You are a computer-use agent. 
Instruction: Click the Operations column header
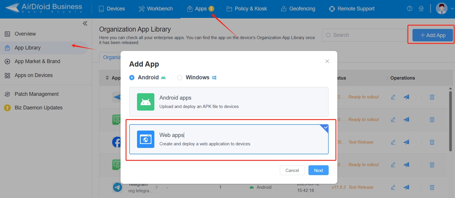click(402, 78)
